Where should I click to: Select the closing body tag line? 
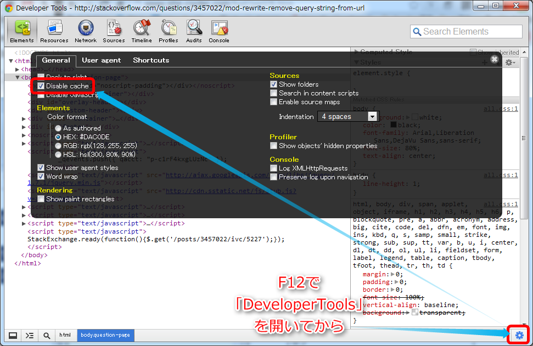[x=34, y=255]
